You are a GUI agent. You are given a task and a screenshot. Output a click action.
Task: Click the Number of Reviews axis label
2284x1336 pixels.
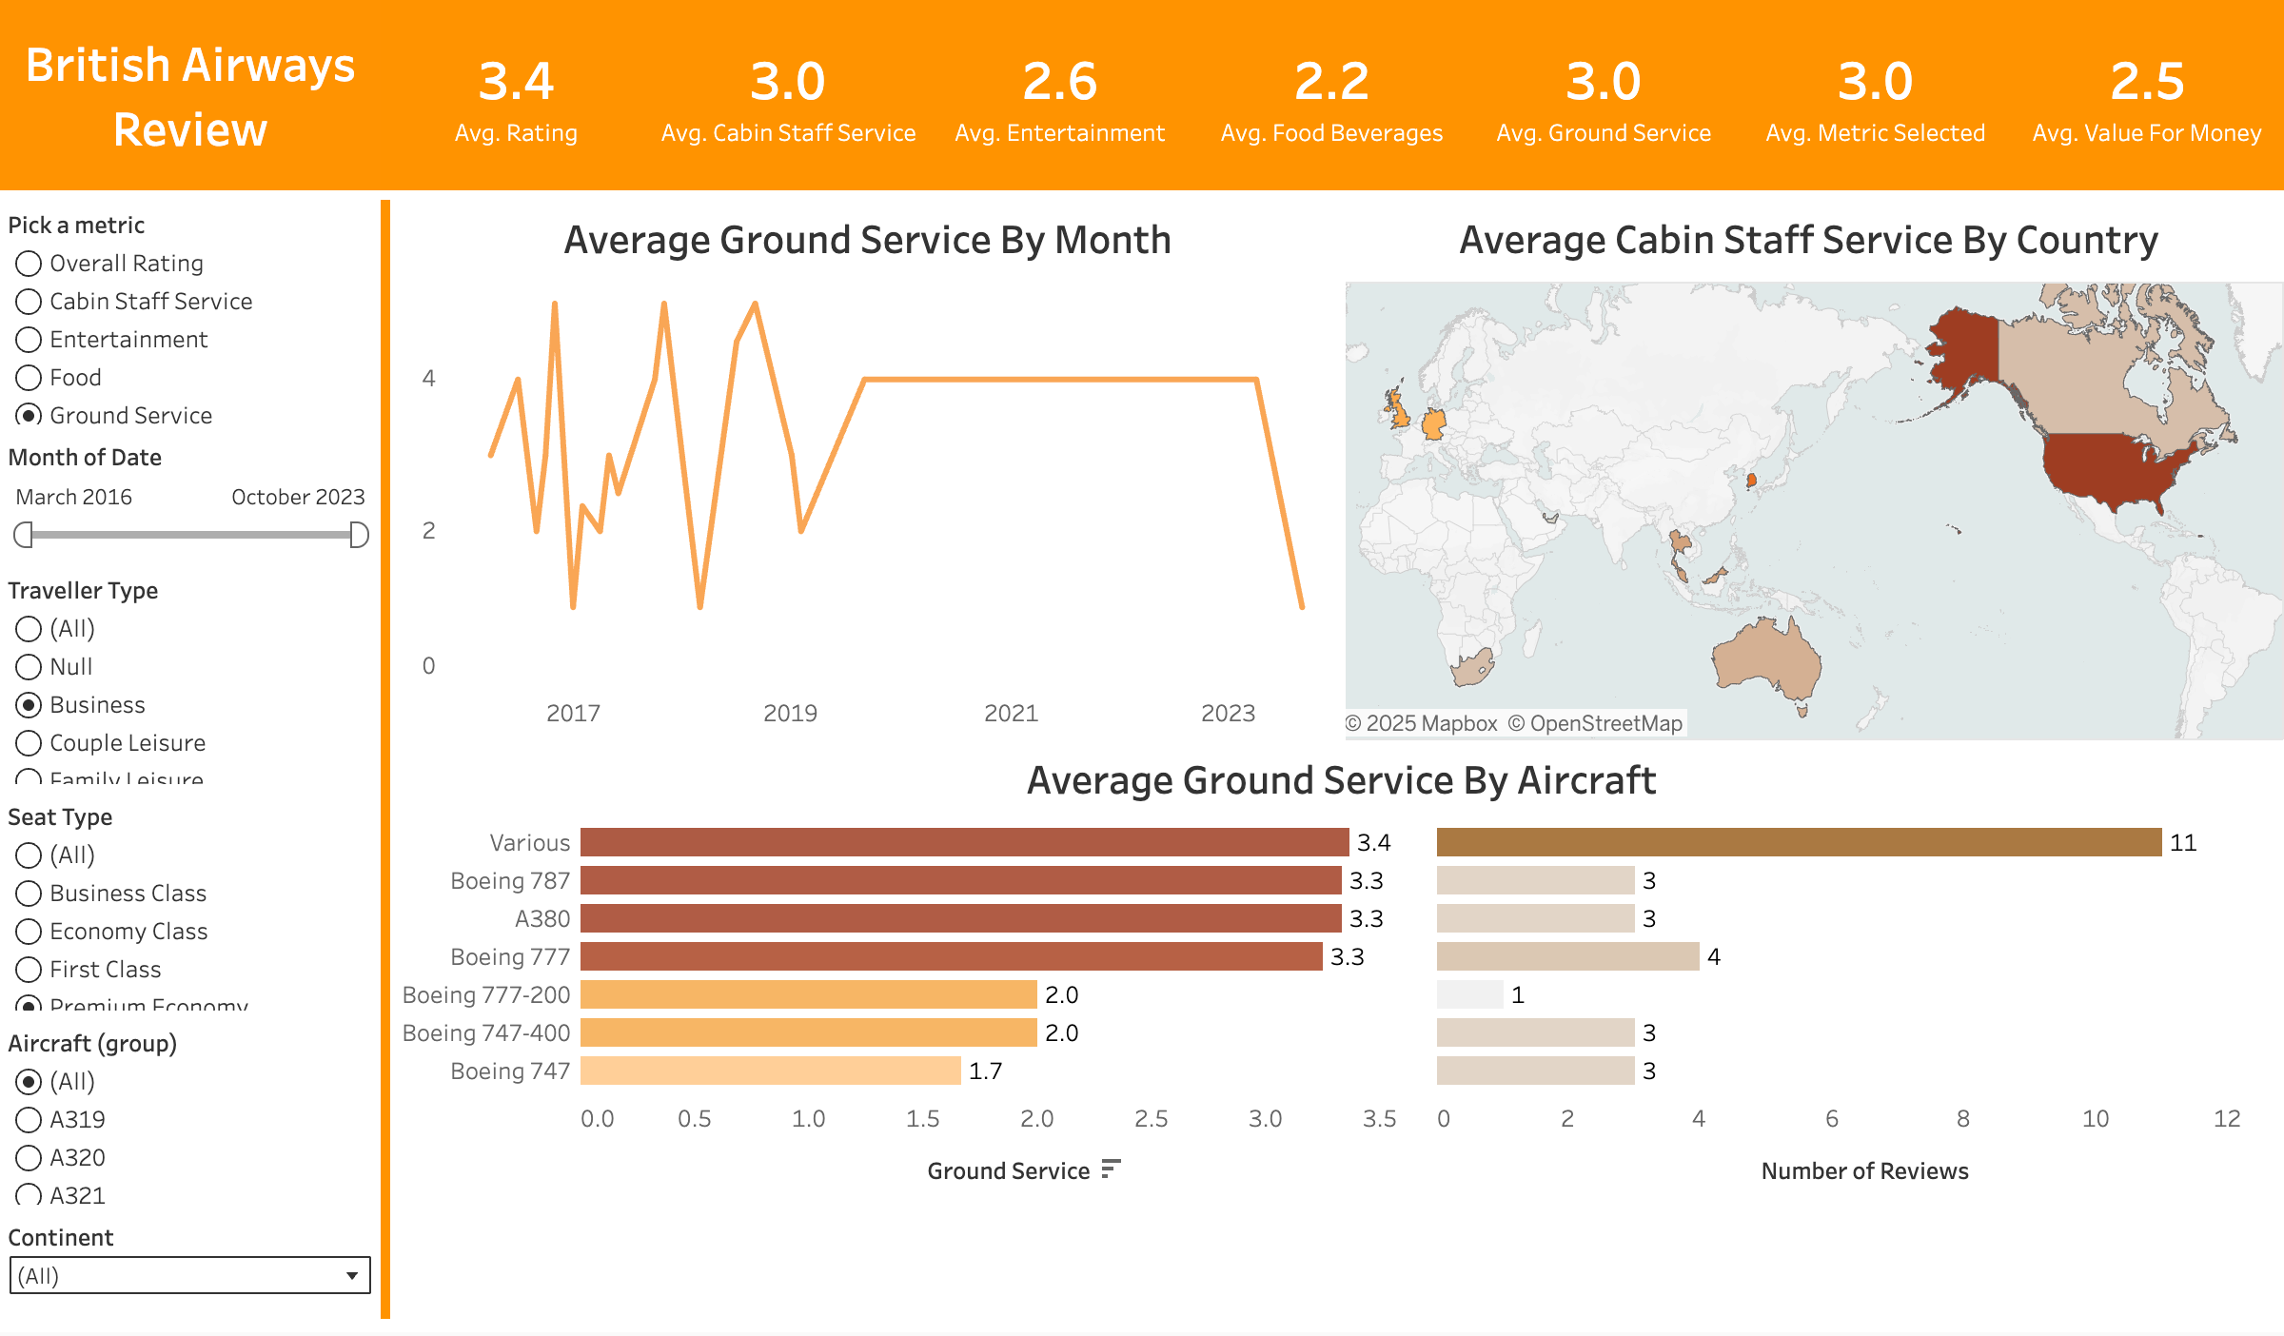click(1864, 1170)
